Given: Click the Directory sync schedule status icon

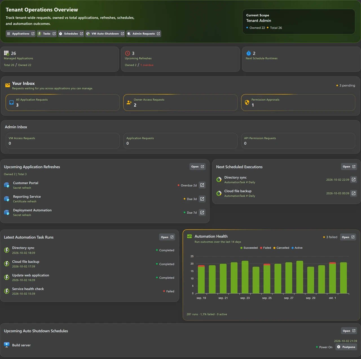Looking at the screenshot, I should (x=219, y=179).
